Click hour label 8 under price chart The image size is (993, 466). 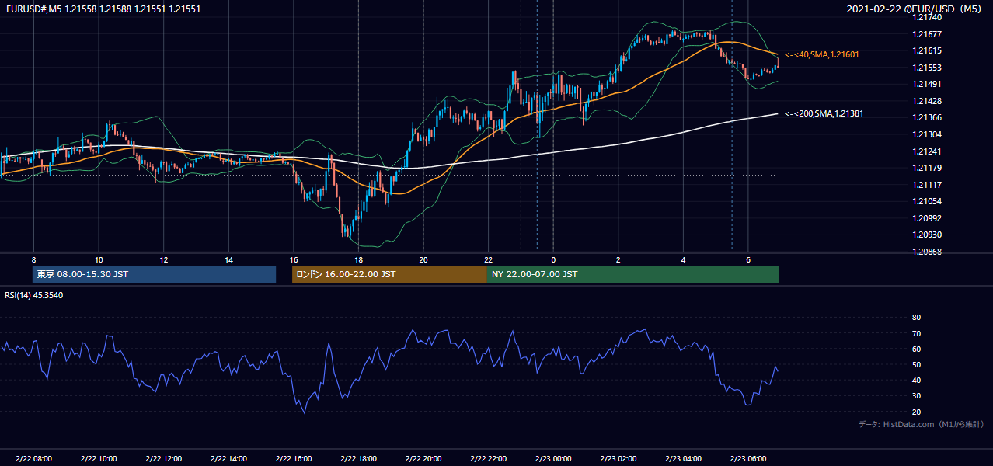(33, 259)
